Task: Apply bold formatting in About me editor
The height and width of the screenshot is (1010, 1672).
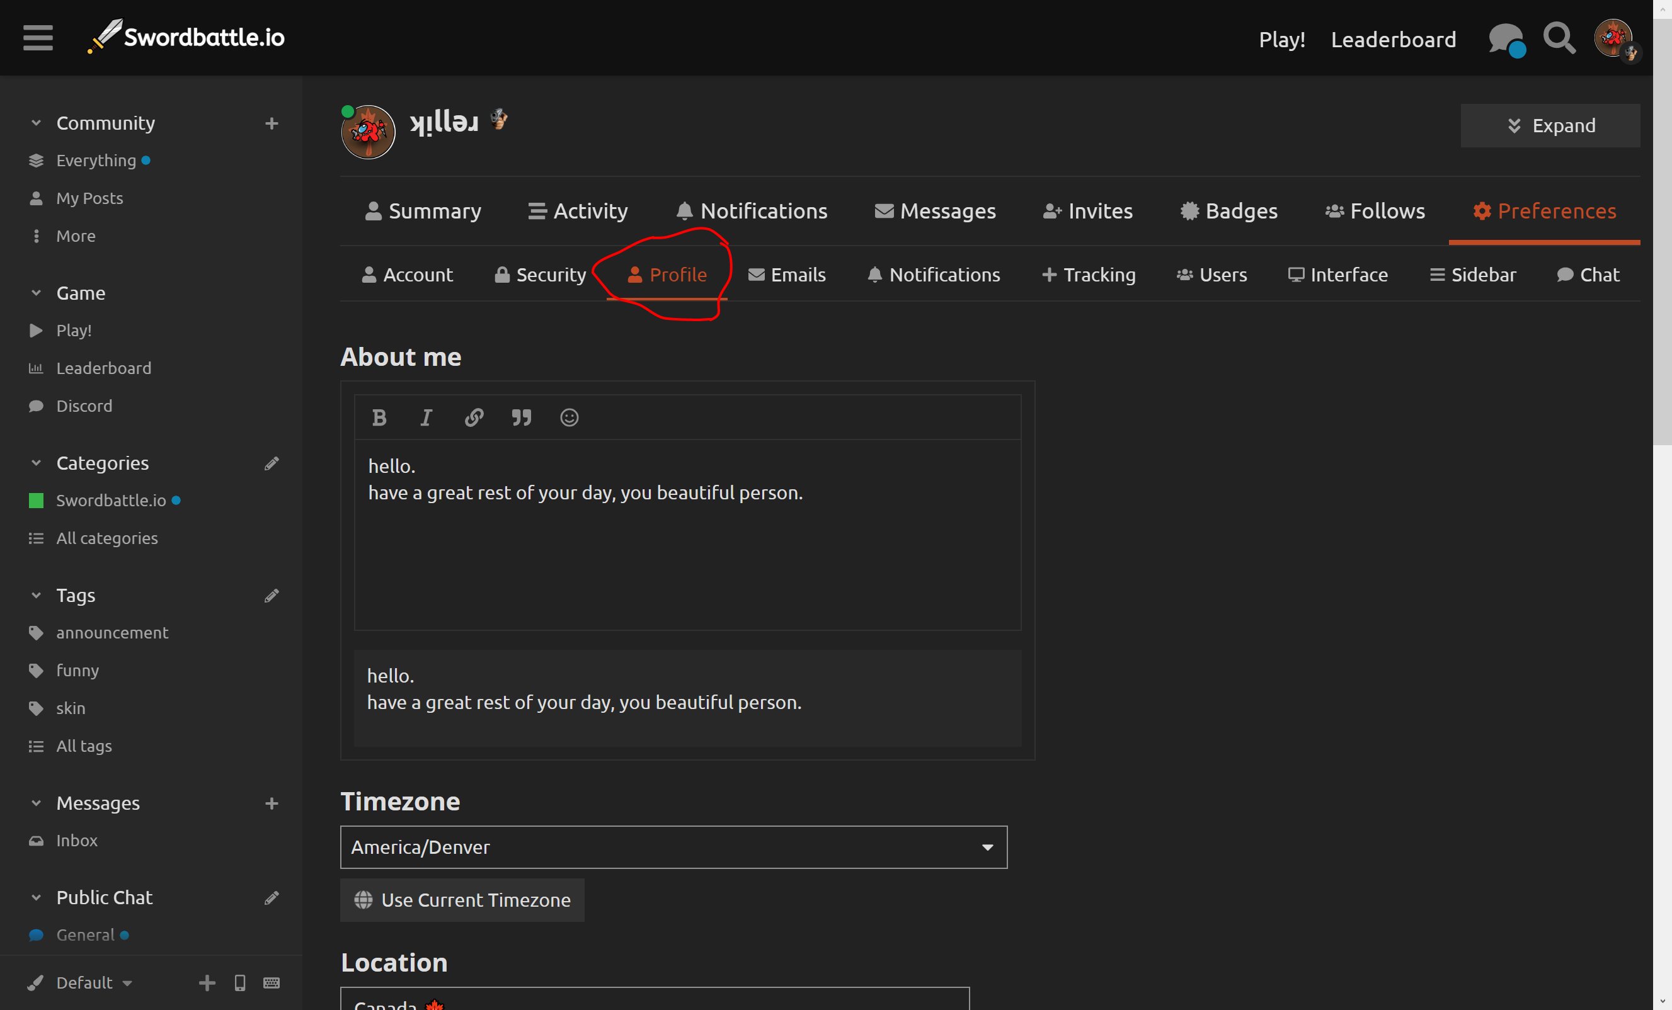Action: 379,417
